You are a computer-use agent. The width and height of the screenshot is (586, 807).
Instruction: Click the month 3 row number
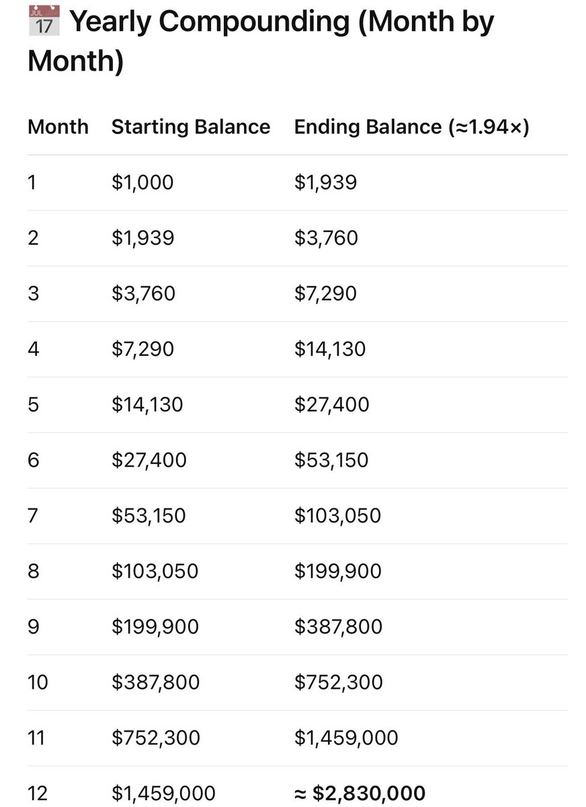(x=34, y=293)
